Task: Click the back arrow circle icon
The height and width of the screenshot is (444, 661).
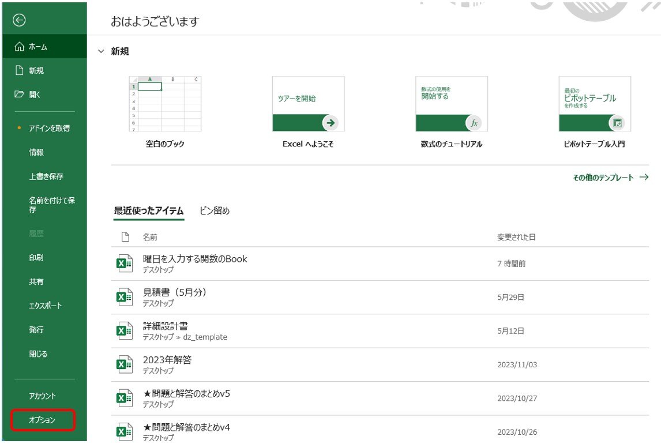Action: [x=19, y=20]
